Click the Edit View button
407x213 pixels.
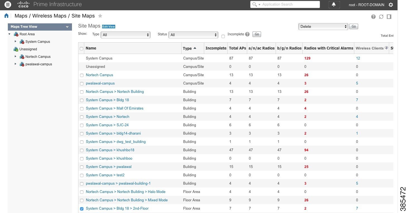[x=109, y=26]
